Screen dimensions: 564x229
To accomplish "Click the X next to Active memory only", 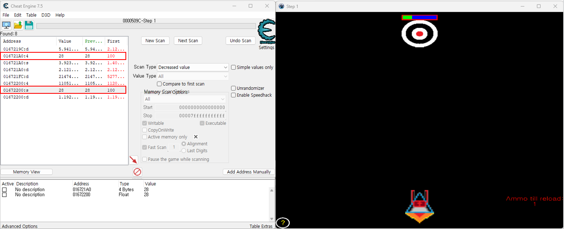I will 196,137.
